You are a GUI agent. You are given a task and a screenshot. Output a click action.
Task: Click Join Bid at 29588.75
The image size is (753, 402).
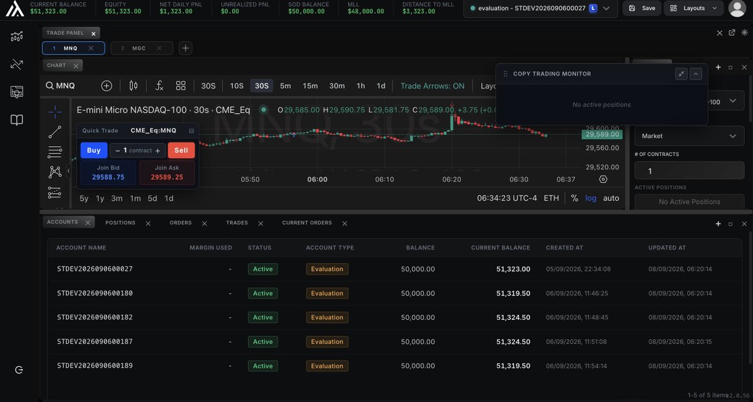[x=108, y=172]
